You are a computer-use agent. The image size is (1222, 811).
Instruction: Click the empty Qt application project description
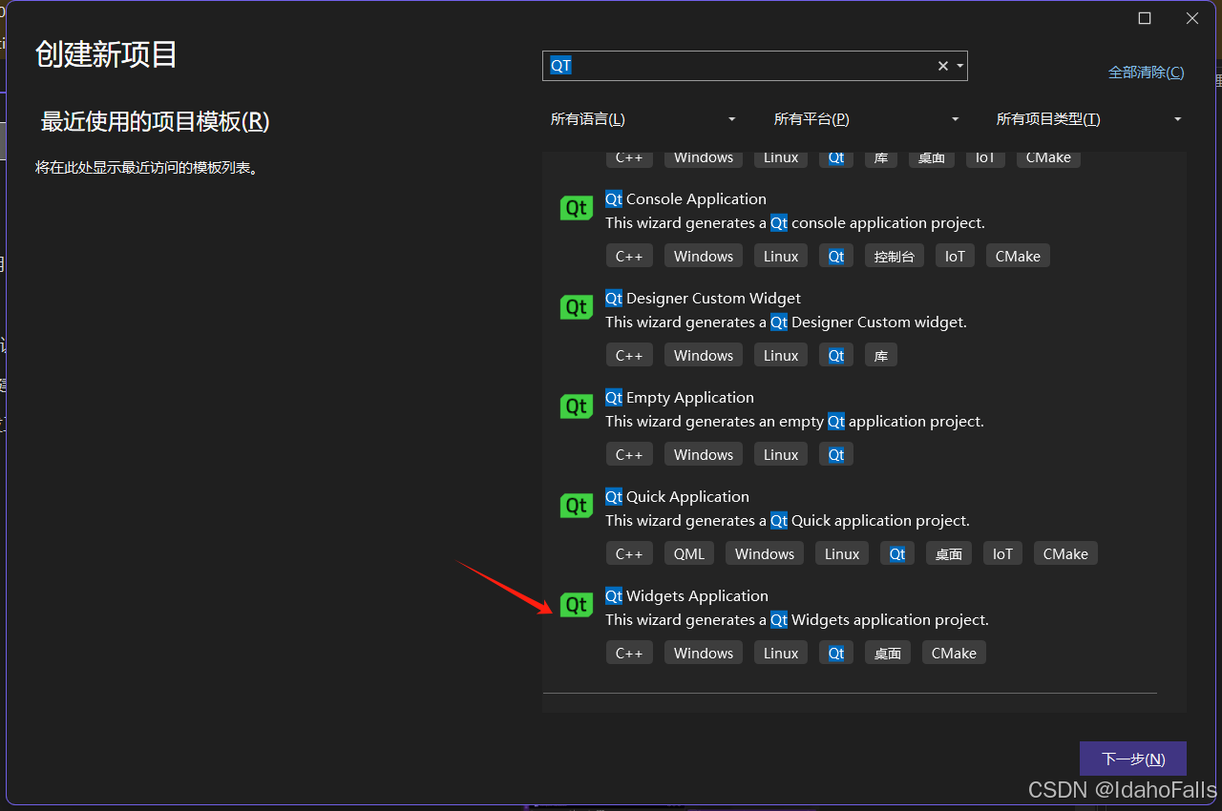(x=794, y=422)
